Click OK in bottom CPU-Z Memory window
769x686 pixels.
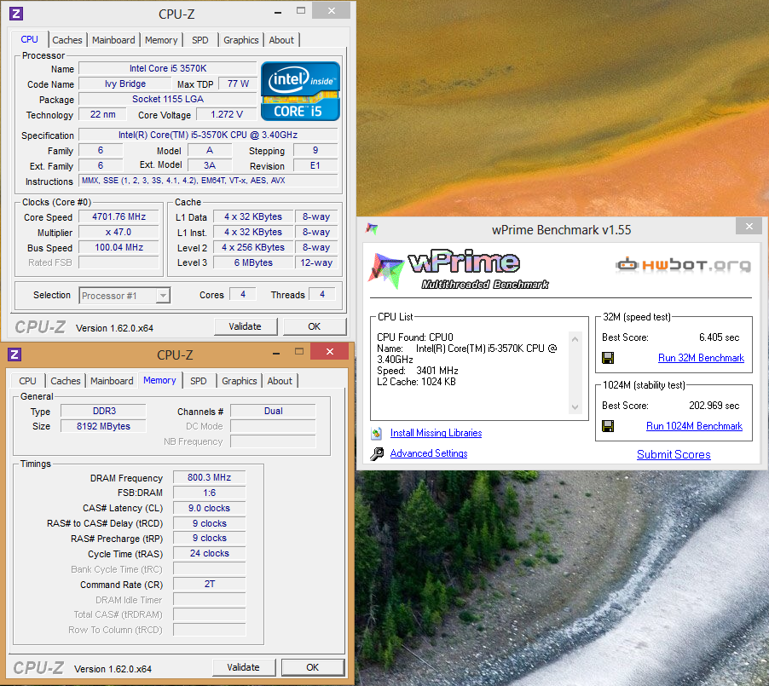tap(313, 667)
